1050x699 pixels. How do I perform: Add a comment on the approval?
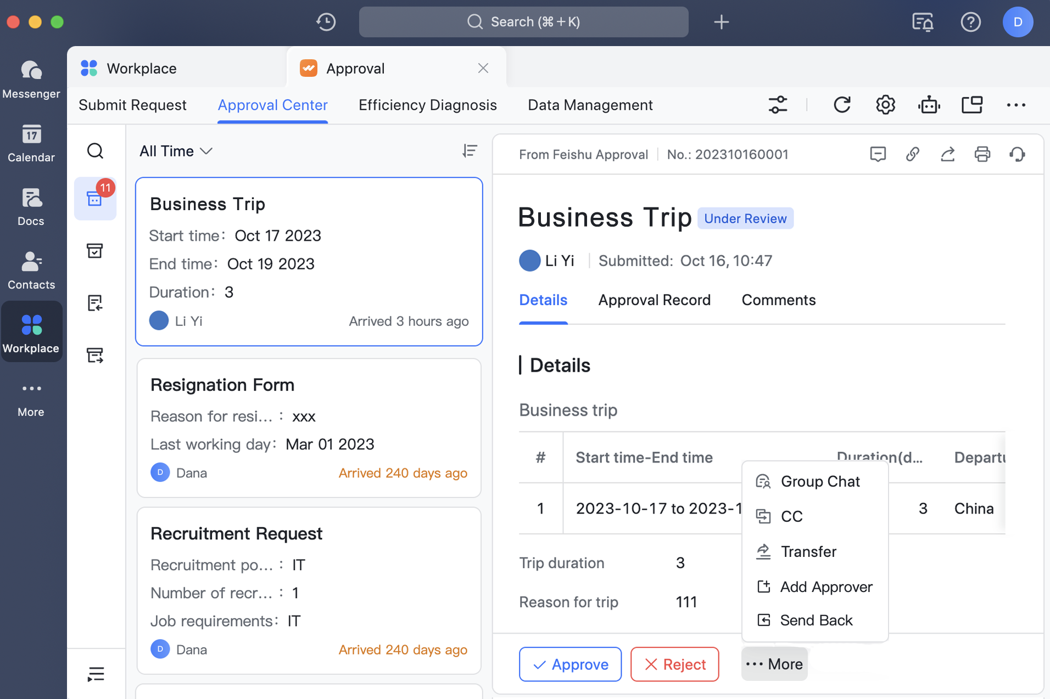[878, 154]
